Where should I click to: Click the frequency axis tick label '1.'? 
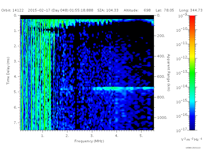pyautogui.click(x=43, y=136)
